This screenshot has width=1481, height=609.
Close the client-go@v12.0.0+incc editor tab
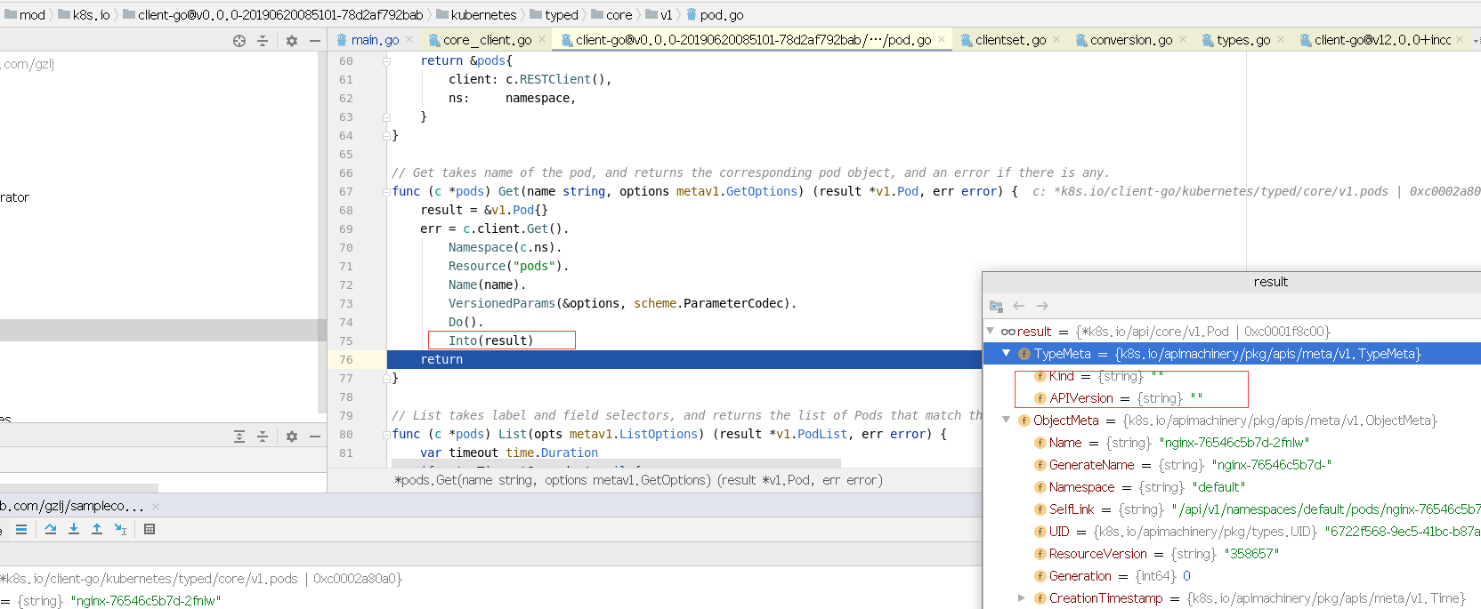point(1461,39)
